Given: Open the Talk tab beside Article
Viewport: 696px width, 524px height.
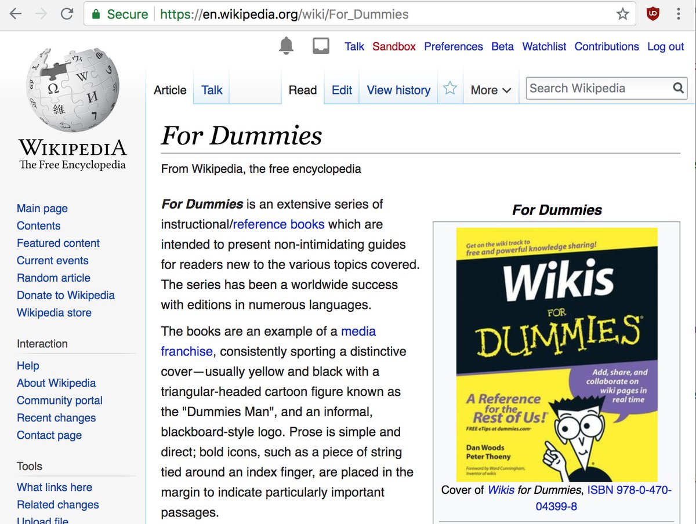Looking at the screenshot, I should click(212, 90).
